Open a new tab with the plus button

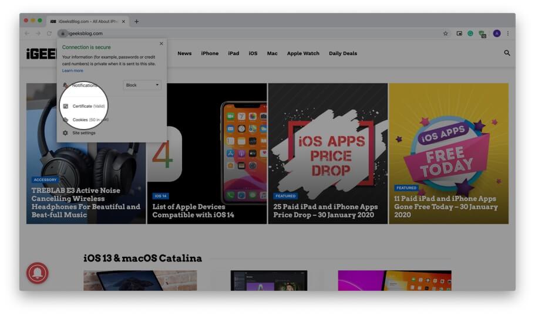pos(136,21)
